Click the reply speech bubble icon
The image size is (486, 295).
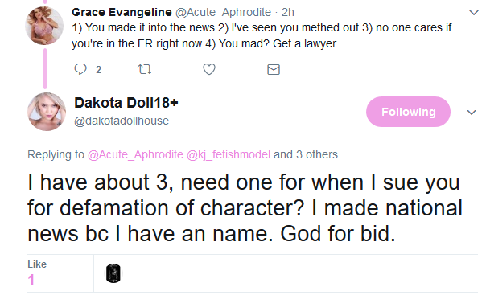coord(80,68)
